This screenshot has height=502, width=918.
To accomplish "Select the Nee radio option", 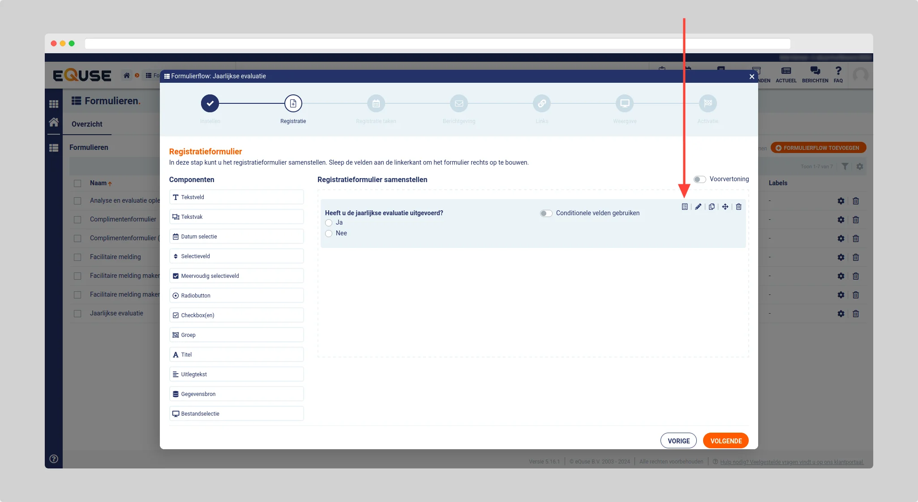I will point(329,234).
